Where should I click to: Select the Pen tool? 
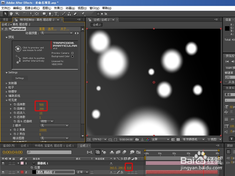click(50, 14)
